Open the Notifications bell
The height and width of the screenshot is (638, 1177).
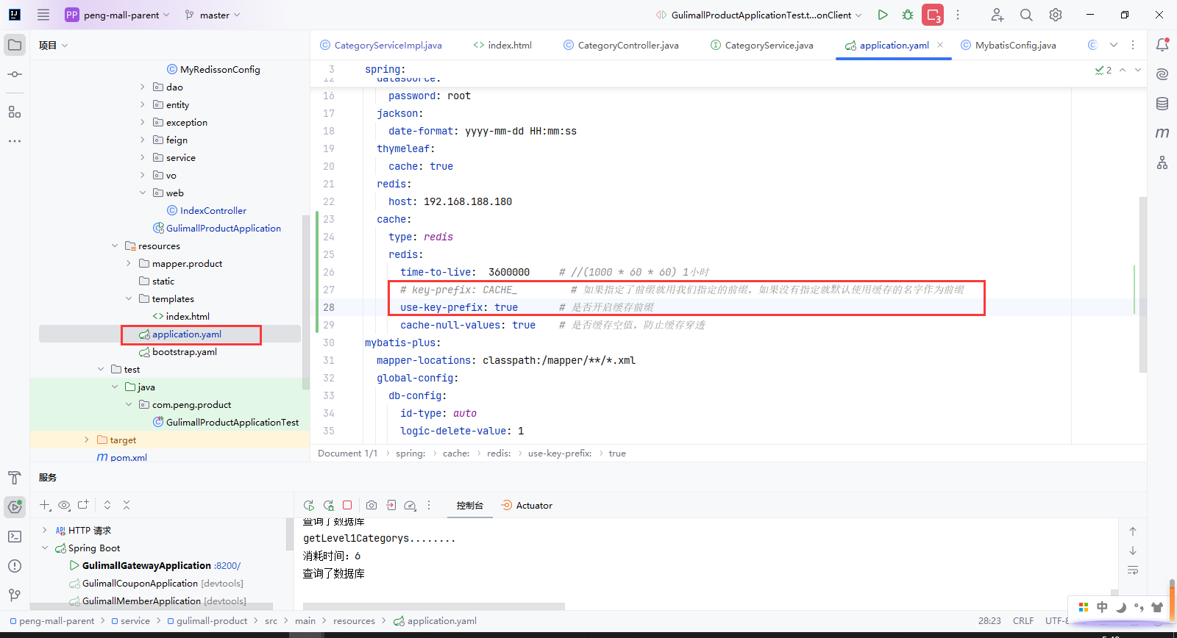coord(1162,45)
